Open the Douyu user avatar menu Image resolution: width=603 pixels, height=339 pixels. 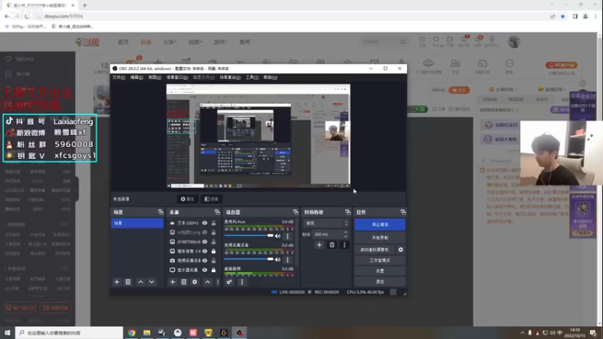pyautogui.click(x=514, y=42)
